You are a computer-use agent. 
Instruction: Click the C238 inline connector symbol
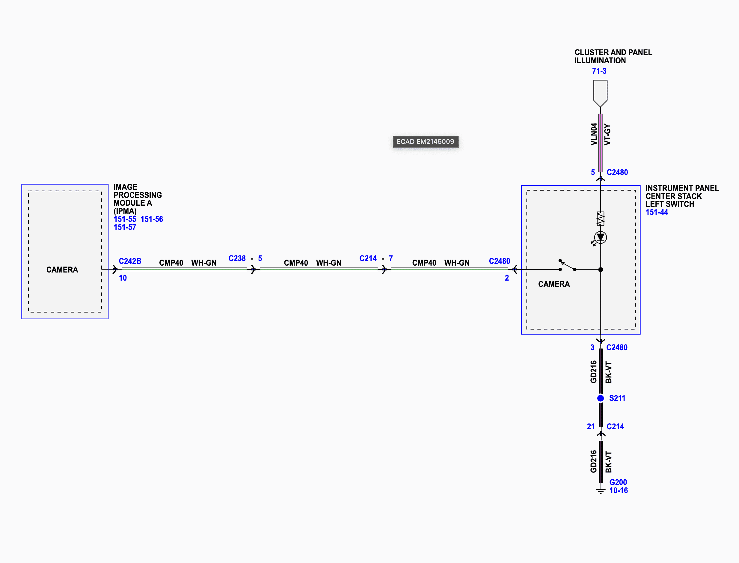click(253, 269)
